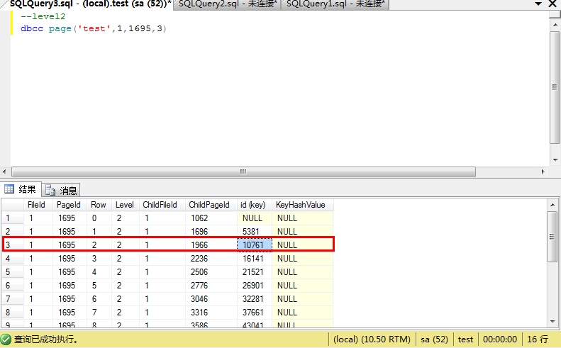
Task: Select the SQLQuery3.sql tab
Action: tap(91, 4)
